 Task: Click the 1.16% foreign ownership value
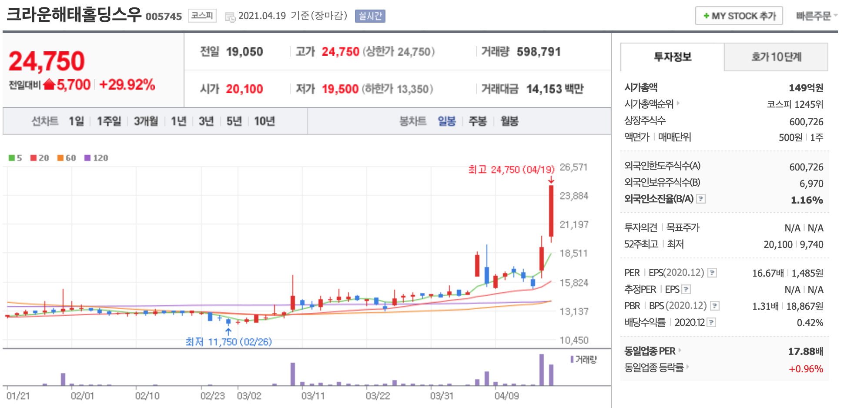[807, 200]
